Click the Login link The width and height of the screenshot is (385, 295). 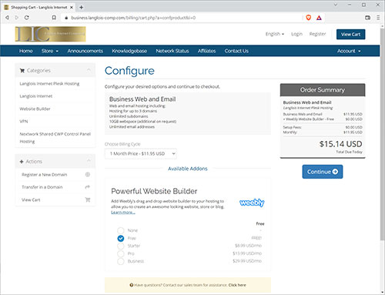tap(296, 34)
